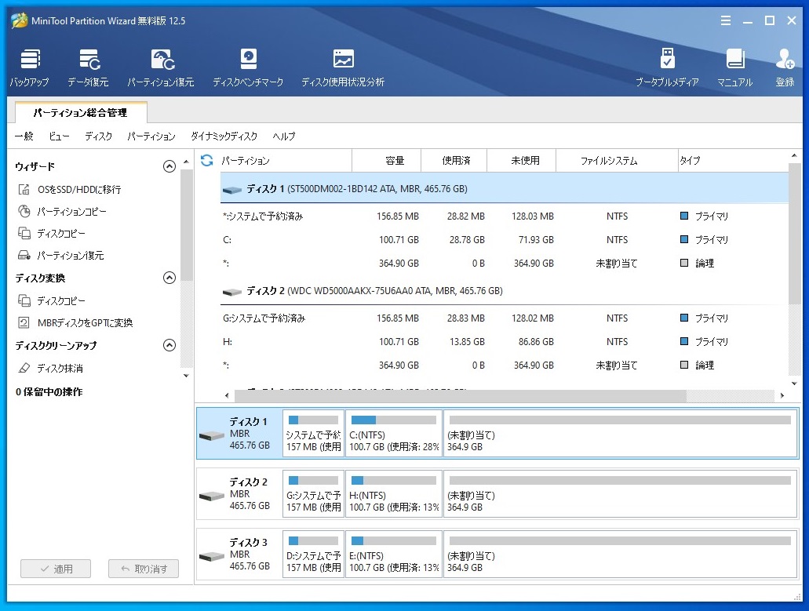Viewport: 809px width, 611px height.
Task: Create ブータブルメディア bootable media icon
Action: click(667, 58)
